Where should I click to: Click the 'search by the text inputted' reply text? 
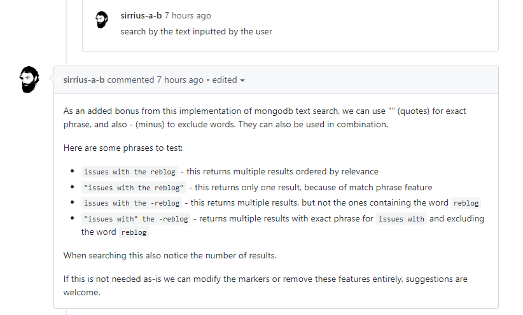coord(196,31)
